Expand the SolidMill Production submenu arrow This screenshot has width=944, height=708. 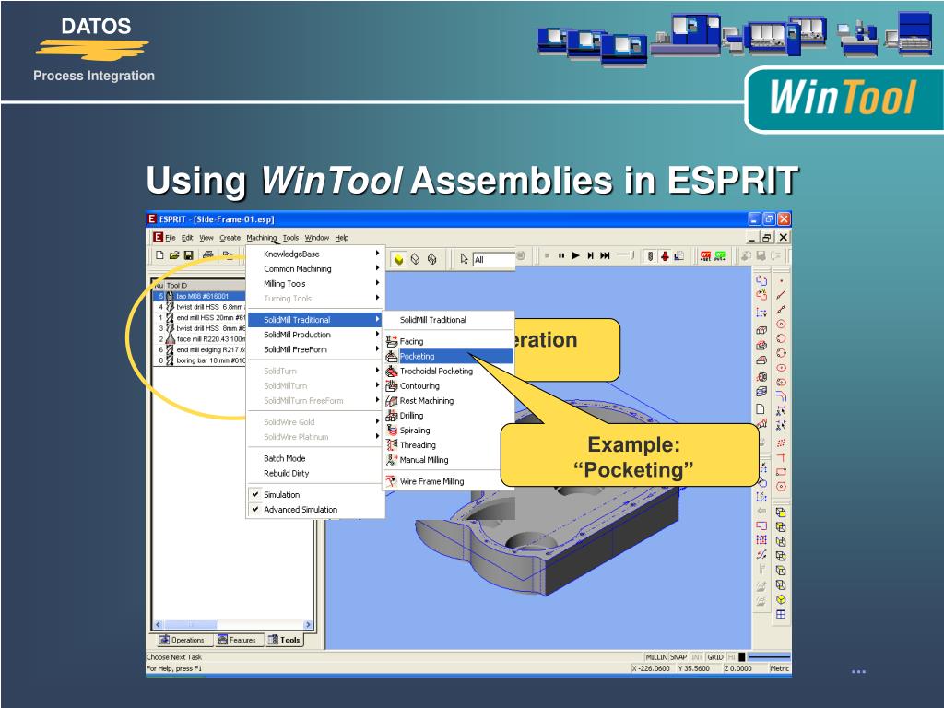point(377,334)
